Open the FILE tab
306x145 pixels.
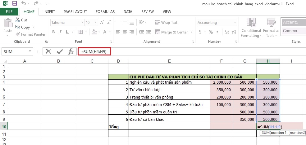(9, 12)
